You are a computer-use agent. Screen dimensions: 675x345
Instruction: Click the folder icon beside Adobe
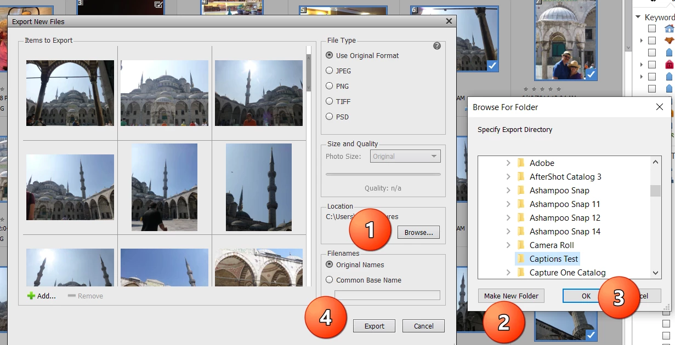tap(521, 163)
